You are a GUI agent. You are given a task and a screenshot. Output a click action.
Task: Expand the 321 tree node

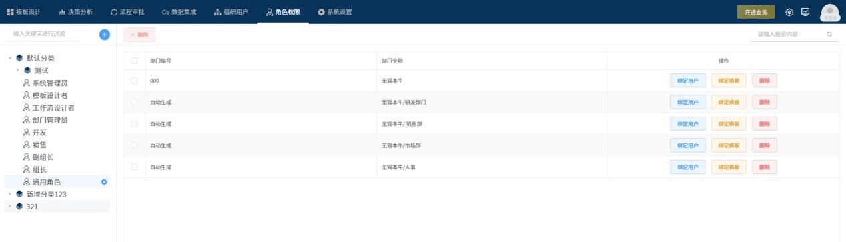click(x=10, y=207)
